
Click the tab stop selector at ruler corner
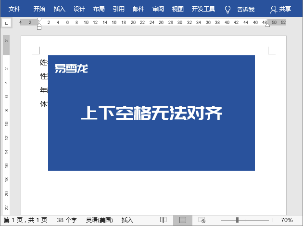click(6, 23)
